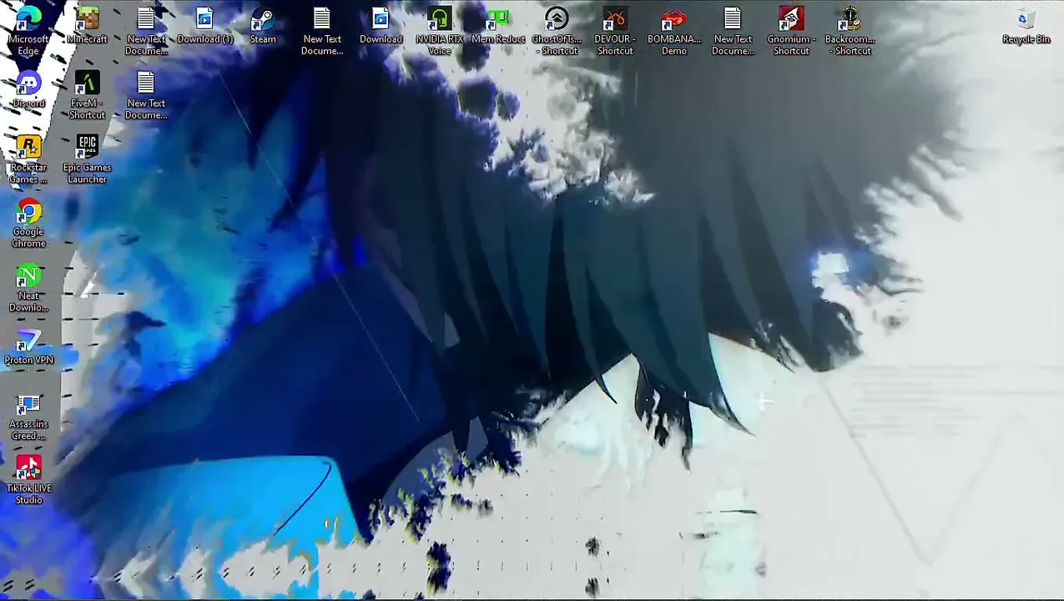Open the Microsoft Edge desktop icon
The width and height of the screenshot is (1064, 601).
28,31
